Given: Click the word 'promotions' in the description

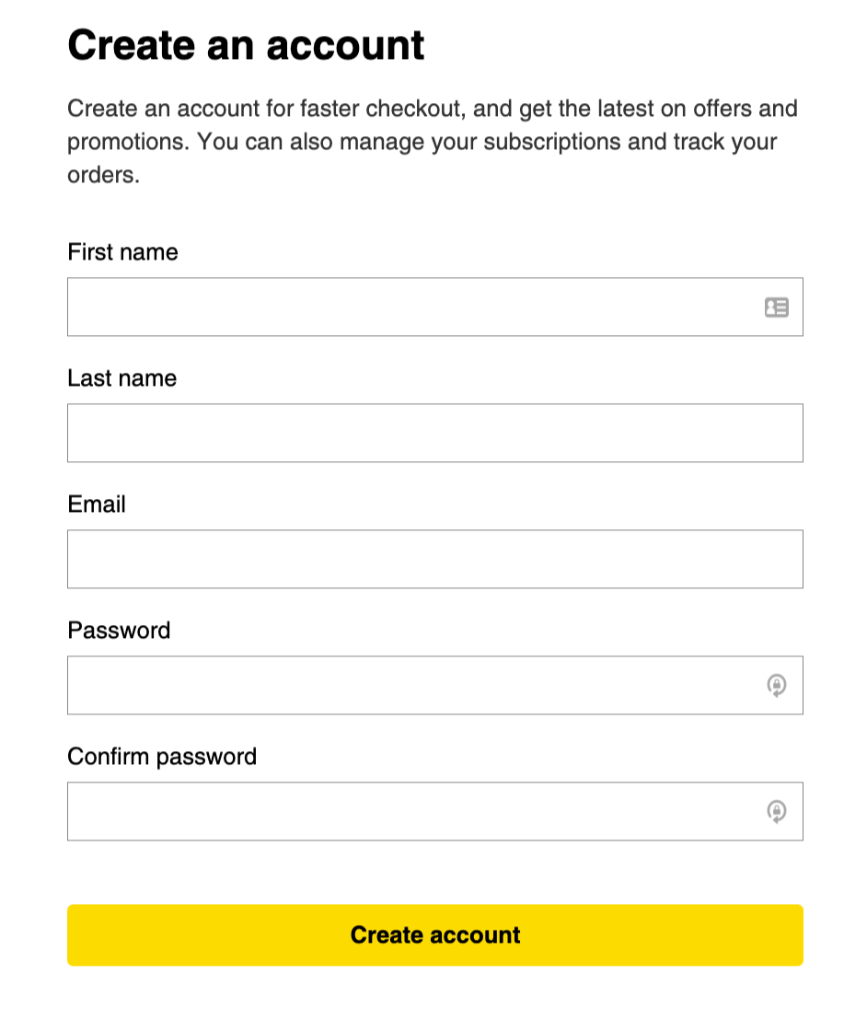Looking at the screenshot, I should pyautogui.click(x=127, y=142).
